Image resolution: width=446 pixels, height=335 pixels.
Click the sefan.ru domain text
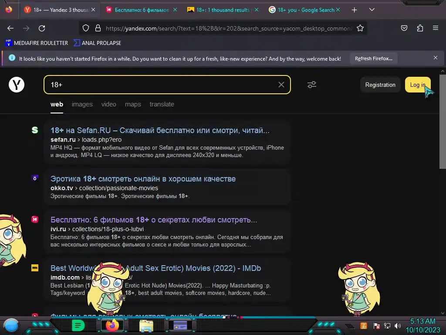coord(63,140)
